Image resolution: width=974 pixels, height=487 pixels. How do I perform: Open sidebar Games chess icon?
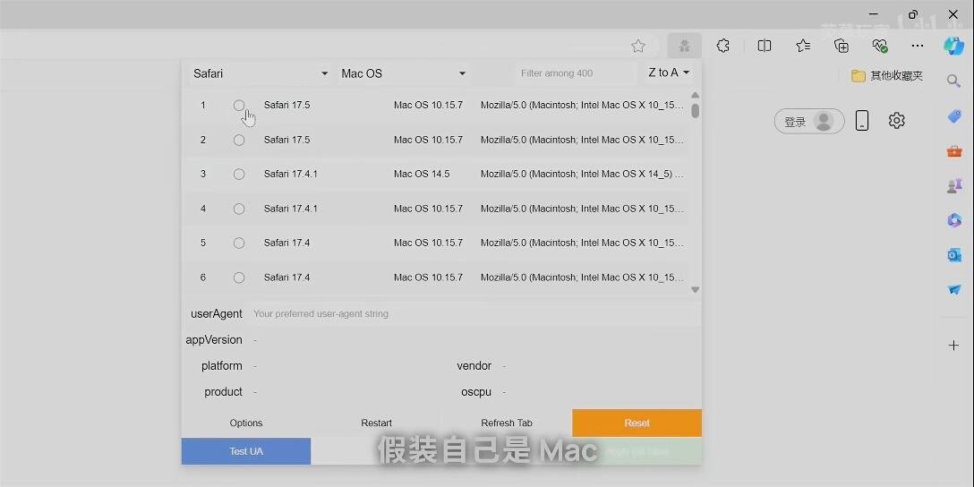coord(954,185)
